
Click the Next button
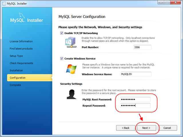(x=146, y=128)
